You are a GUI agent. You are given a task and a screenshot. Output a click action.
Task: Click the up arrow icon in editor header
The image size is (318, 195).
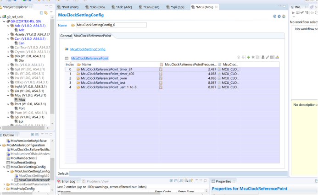pos(279,16)
